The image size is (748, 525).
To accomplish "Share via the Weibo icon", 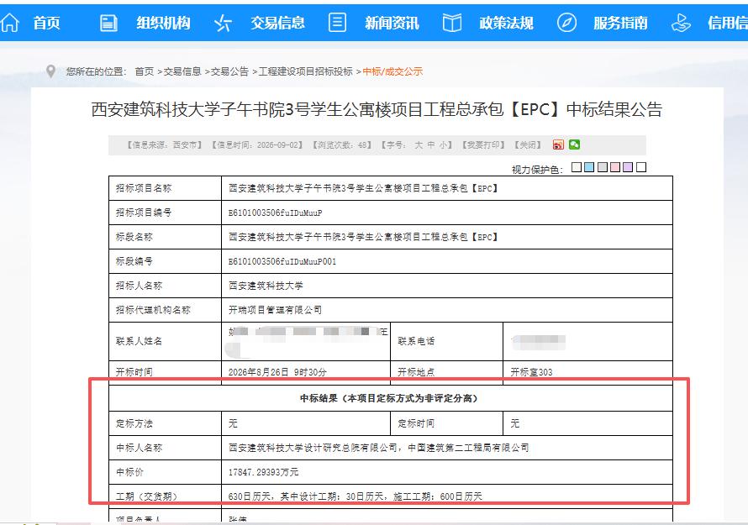I will pyautogui.click(x=558, y=144).
